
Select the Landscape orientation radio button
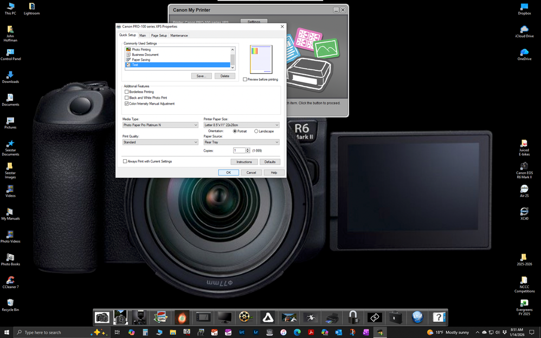(255, 131)
